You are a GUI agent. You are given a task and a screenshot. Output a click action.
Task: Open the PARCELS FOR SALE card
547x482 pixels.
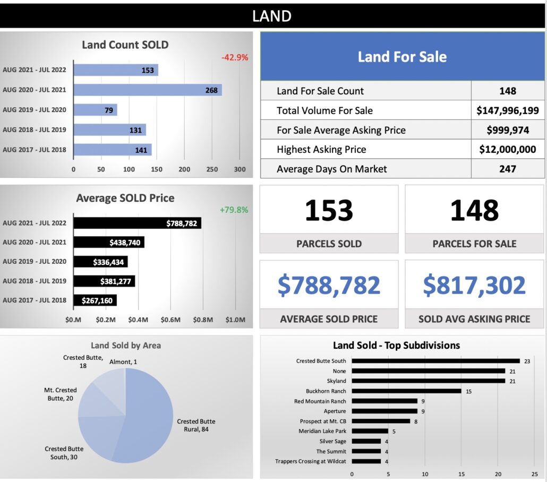(474, 219)
